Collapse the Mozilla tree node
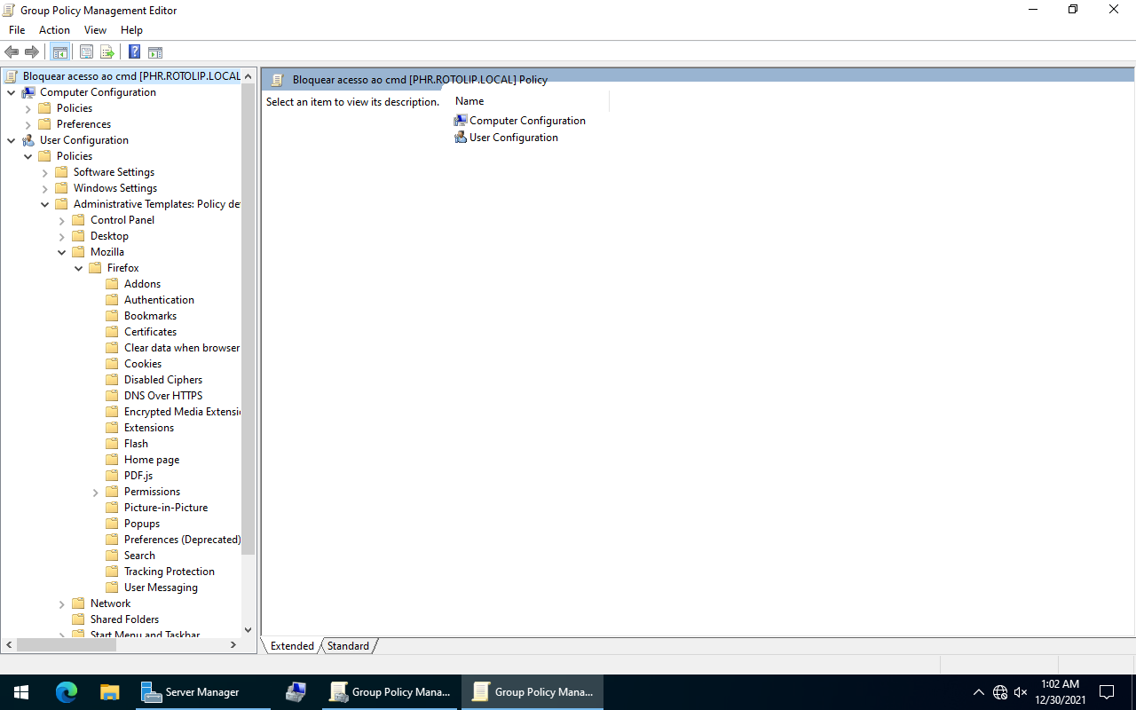The image size is (1136, 710). coord(62,252)
